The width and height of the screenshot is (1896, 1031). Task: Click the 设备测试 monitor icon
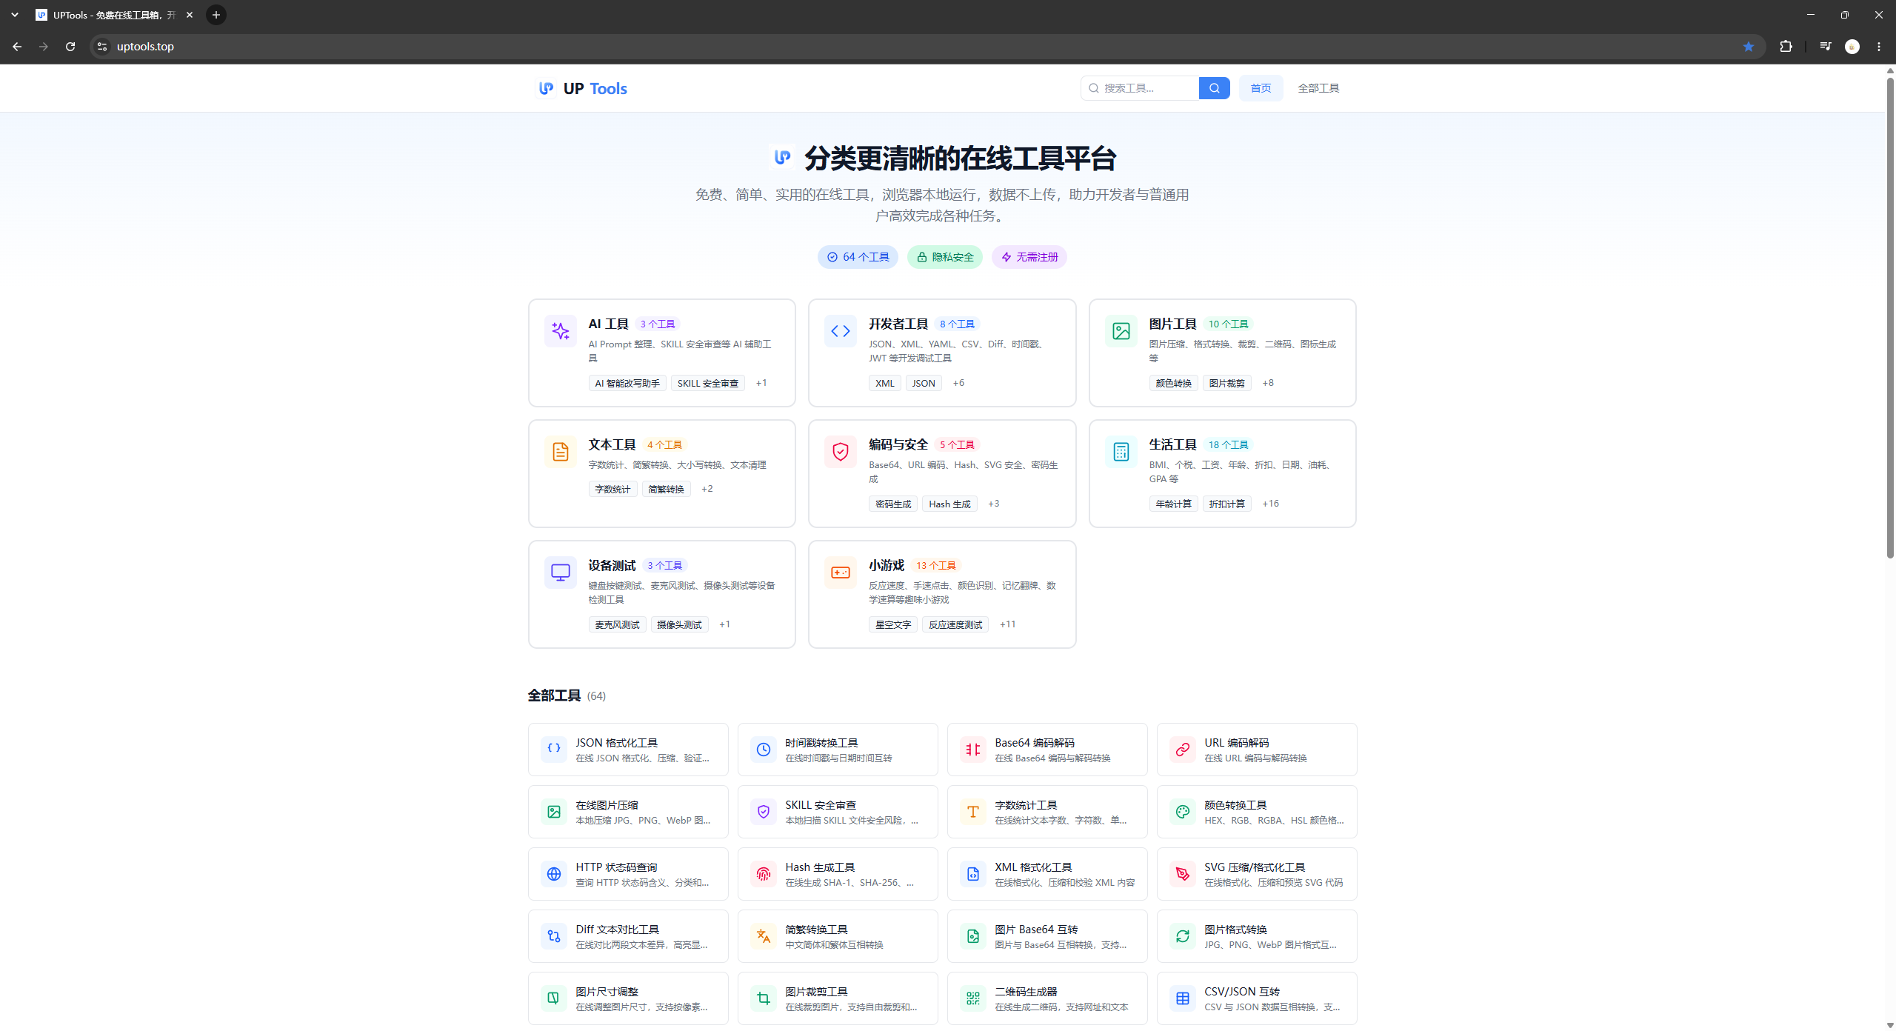pyautogui.click(x=560, y=573)
